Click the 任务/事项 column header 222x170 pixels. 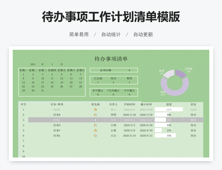(57, 104)
